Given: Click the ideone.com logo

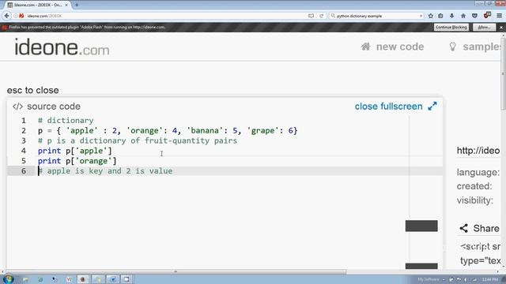Looking at the screenshot, I should point(62,47).
